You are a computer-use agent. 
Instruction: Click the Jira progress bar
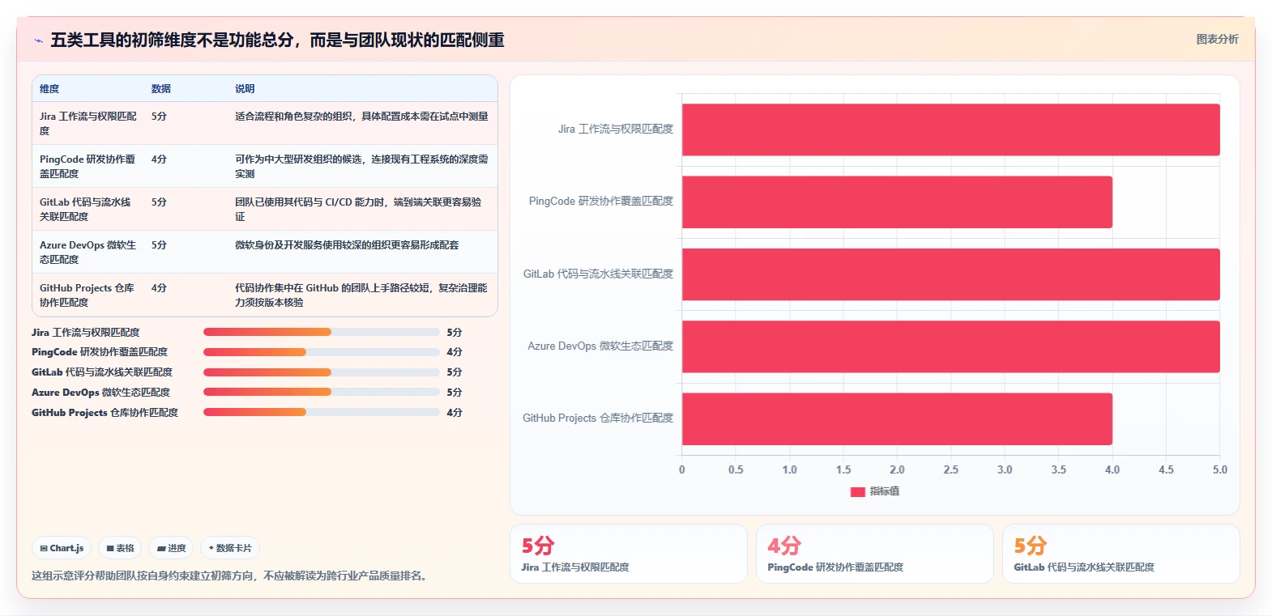coord(321,332)
